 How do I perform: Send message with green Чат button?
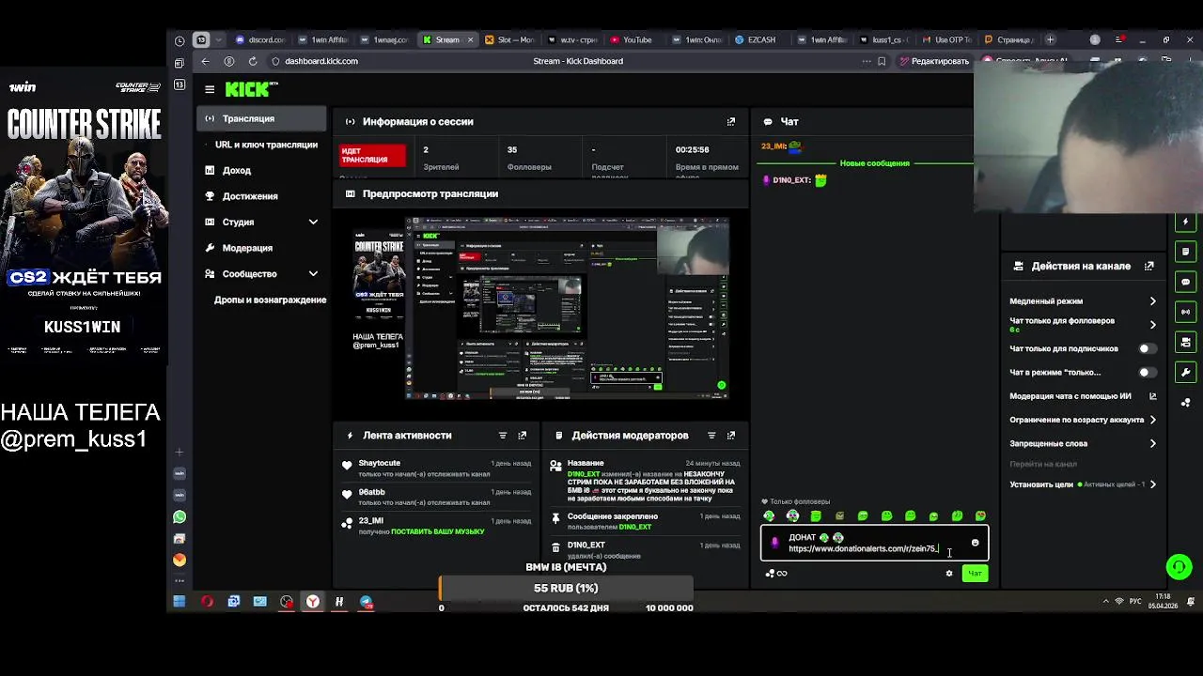(975, 574)
